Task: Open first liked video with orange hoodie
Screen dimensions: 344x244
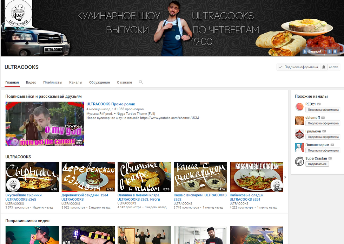Action: tap(32, 235)
